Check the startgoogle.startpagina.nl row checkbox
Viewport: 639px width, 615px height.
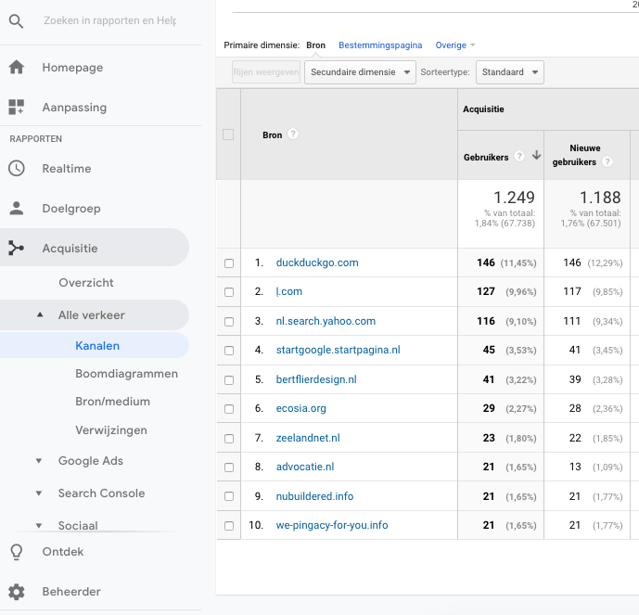pos(229,351)
